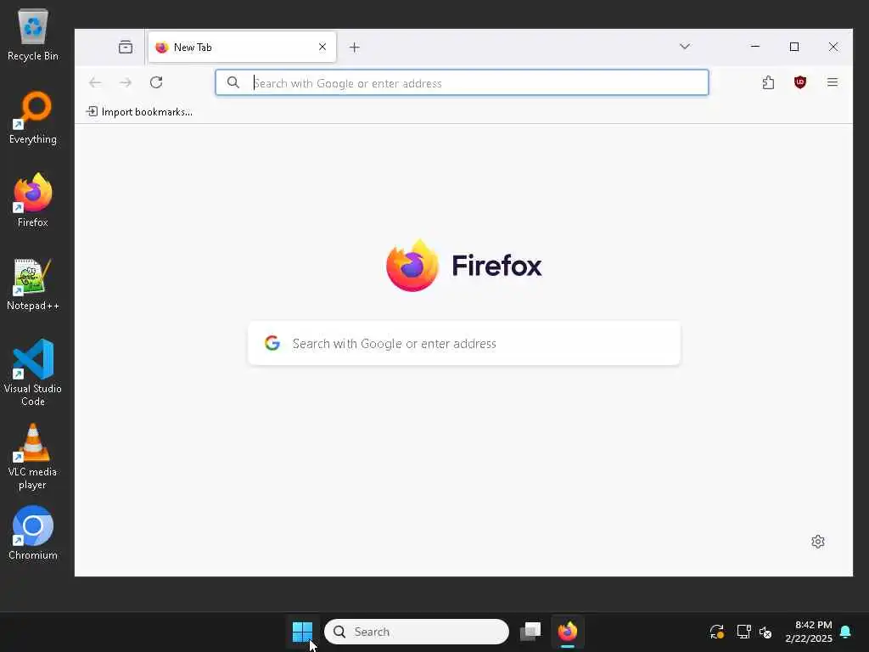Minimize the Firefox window
The image size is (869, 652).
[754, 47]
